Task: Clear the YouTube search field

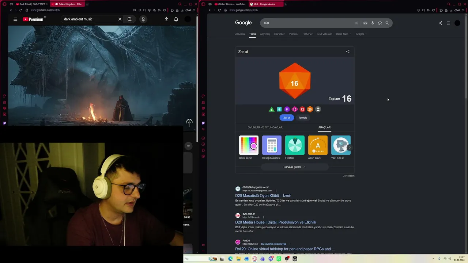Action: pyautogui.click(x=120, y=19)
